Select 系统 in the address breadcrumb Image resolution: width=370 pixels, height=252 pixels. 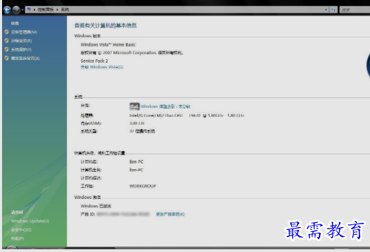point(65,10)
